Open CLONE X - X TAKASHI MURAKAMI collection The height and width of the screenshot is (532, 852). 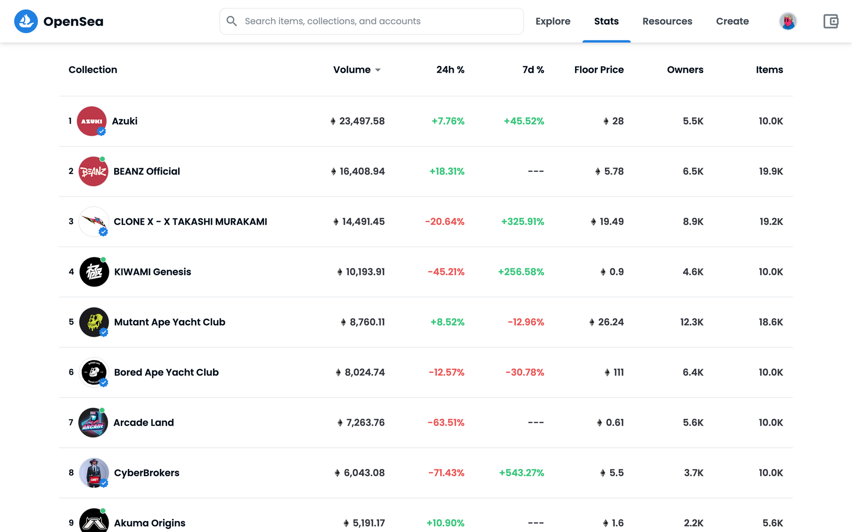click(190, 222)
